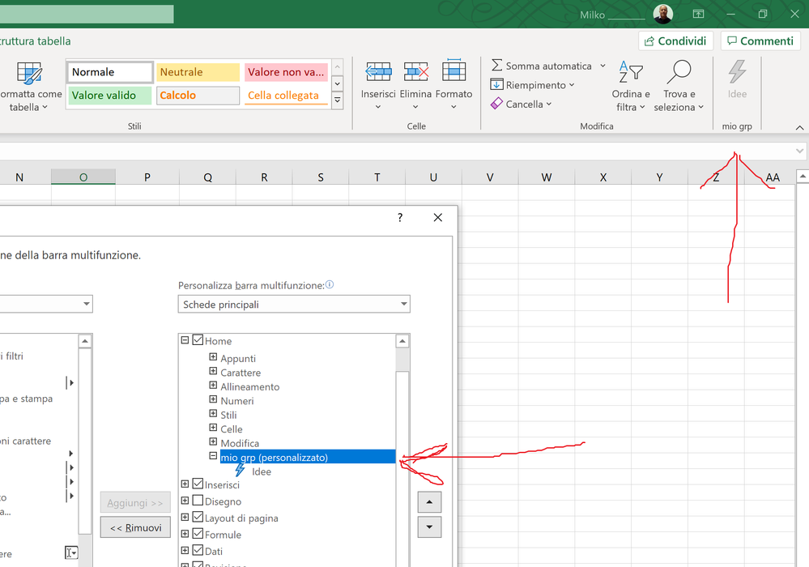809x567 pixels.
Task: Collapse the mio grp (personalizzato) group
Action: [x=213, y=457]
